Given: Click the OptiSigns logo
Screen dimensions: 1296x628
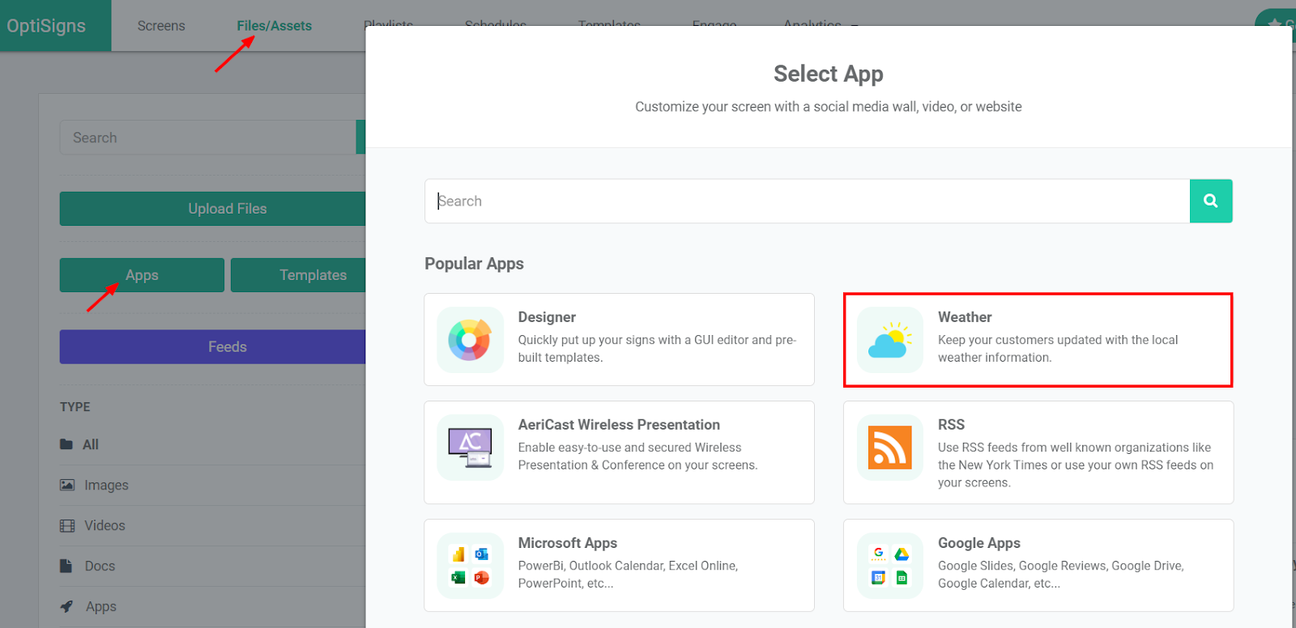Looking at the screenshot, I should [46, 26].
